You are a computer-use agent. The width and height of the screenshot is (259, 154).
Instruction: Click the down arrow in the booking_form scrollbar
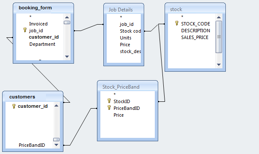[67, 57]
